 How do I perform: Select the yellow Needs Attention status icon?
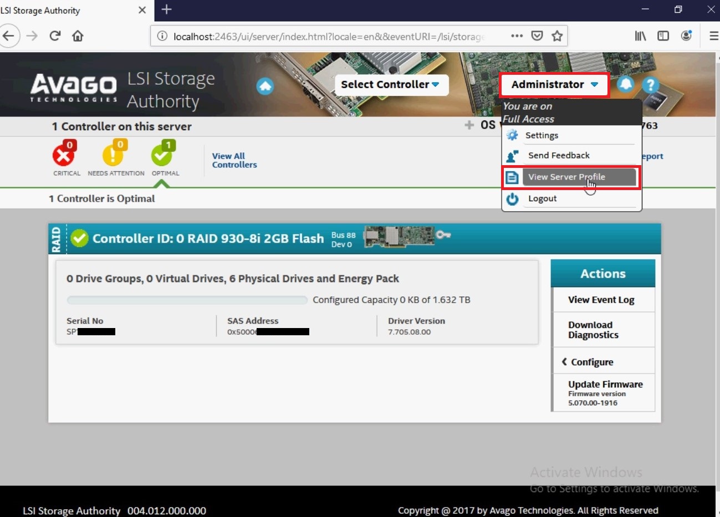pyautogui.click(x=113, y=155)
